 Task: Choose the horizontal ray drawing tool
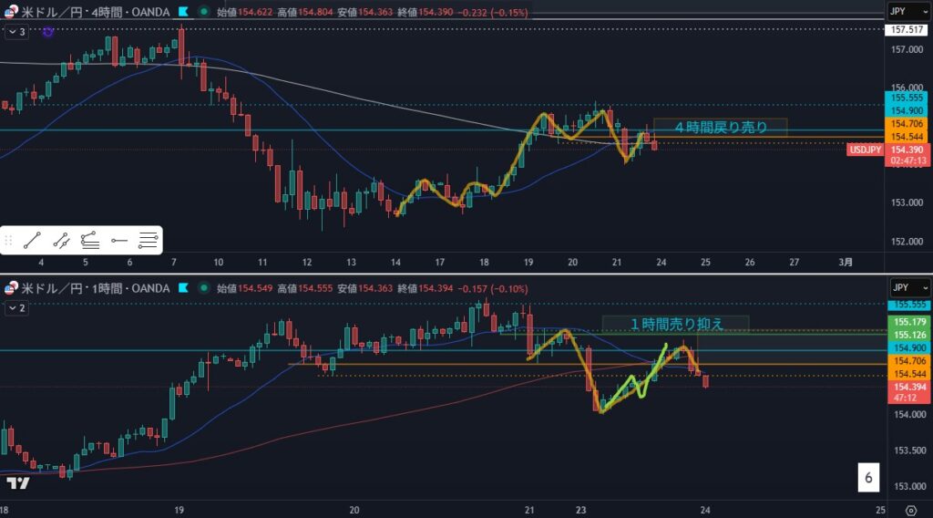[118, 241]
